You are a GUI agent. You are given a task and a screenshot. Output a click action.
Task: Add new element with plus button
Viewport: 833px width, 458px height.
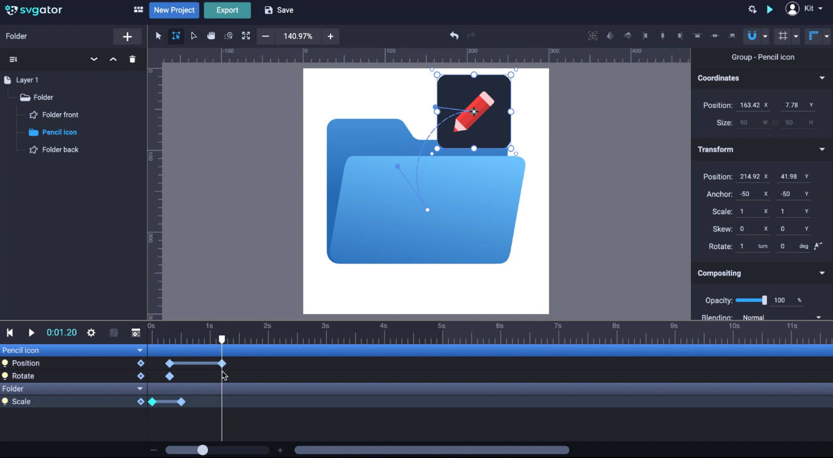coord(127,37)
